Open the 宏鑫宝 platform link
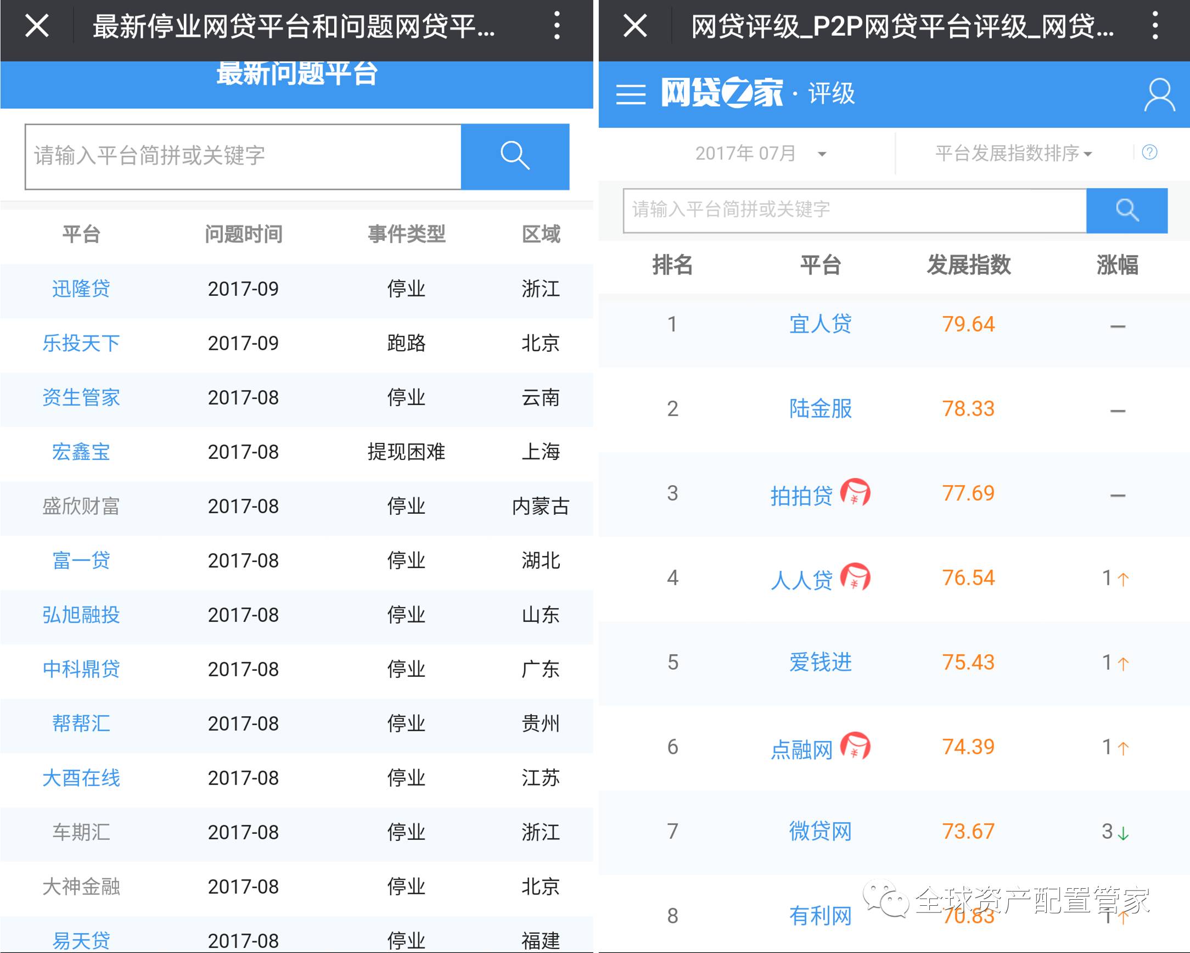1190x953 pixels. [81, 452]
